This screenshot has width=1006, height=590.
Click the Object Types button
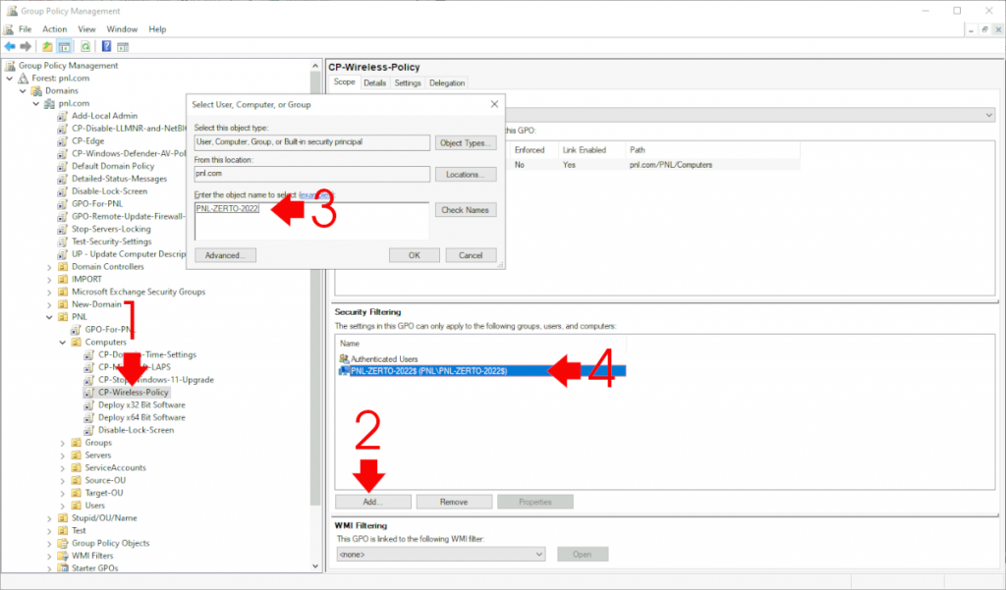click(x=466, y=142)
